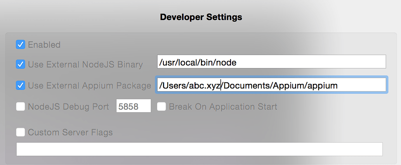Uncheck the Enabled checkbox
Image resolution: width=401 pixels, height=165 pixels.
[21, 44]
